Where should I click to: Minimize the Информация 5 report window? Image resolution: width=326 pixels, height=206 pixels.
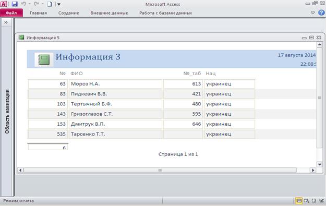click(304, 38)
